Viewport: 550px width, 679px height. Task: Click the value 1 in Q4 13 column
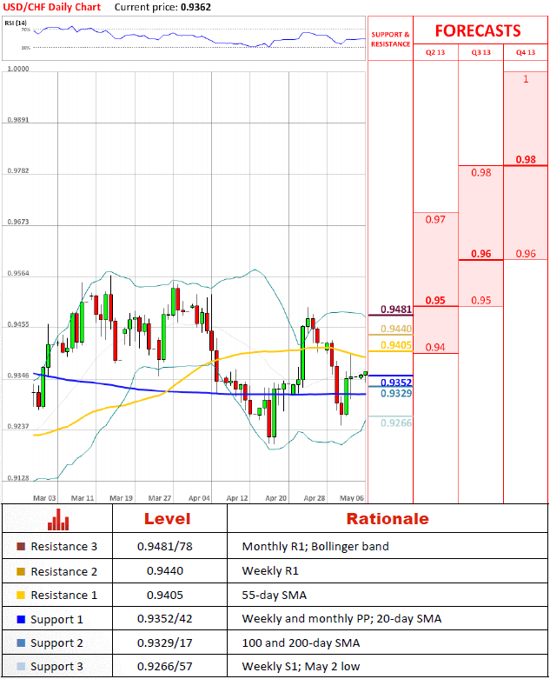click(526, 79)
